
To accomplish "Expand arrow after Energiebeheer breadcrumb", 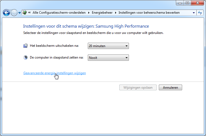I will point(115,13).
